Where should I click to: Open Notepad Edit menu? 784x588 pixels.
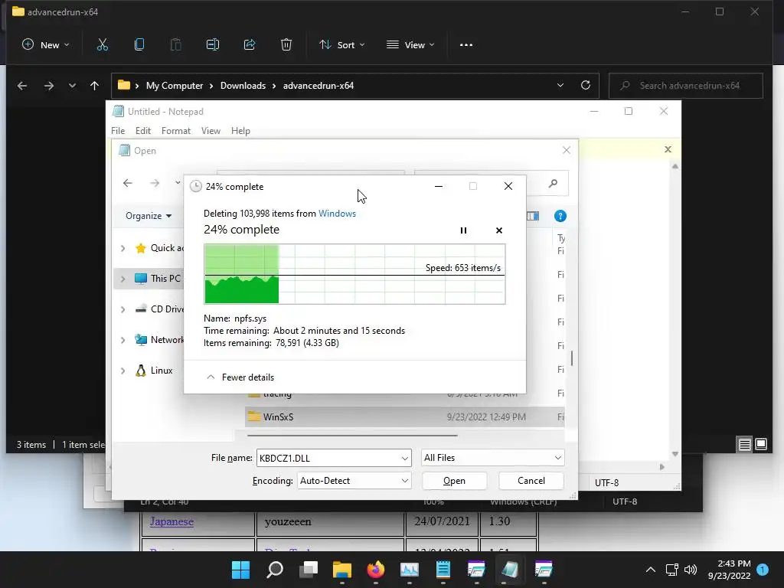point(143,131)
